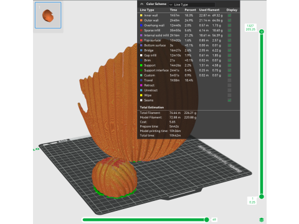Click the yellow Inner wall color swatch
Viewport: 299px width, 224px height.
point(141,16)
